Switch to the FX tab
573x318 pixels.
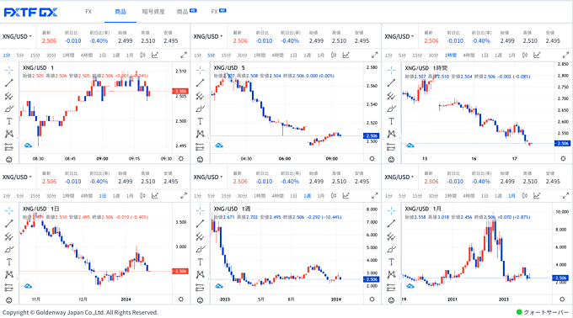coord(88,12)
